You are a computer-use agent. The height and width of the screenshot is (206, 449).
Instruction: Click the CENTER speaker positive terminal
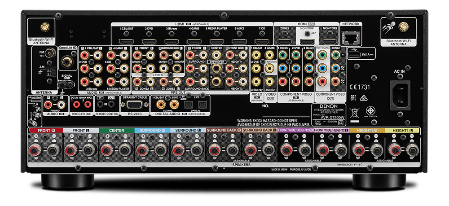click(x=107, y=150)
